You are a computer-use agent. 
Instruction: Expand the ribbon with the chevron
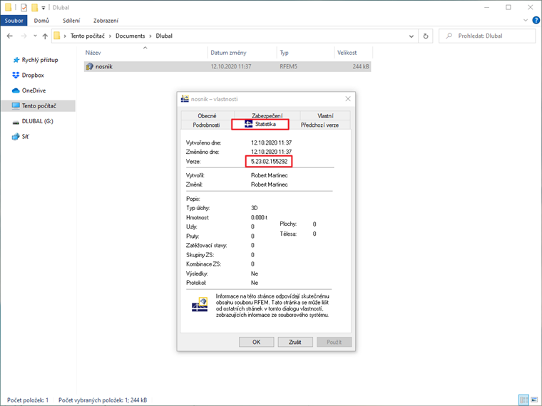tap(526, 21)
